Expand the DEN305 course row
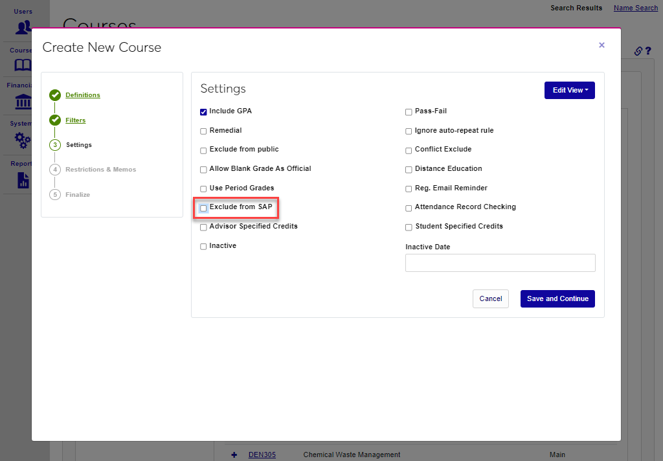 pyautogui.click(x=234, y=455)
